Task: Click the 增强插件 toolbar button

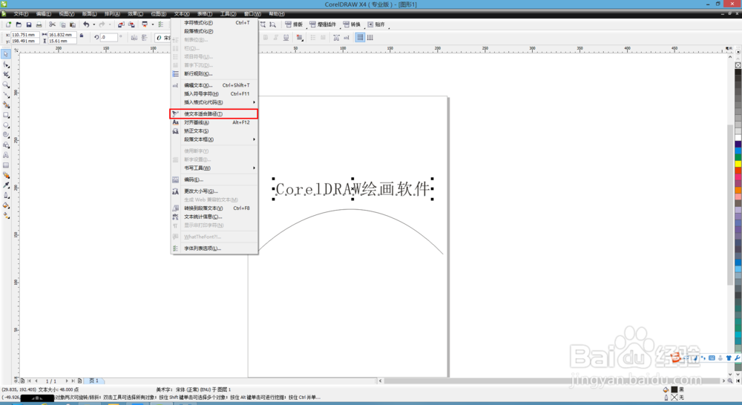Action: [323, 24]
